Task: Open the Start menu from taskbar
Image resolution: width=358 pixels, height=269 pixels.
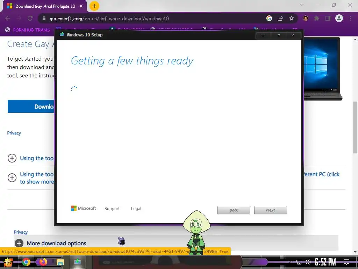Action: click(x=8, y=262)
